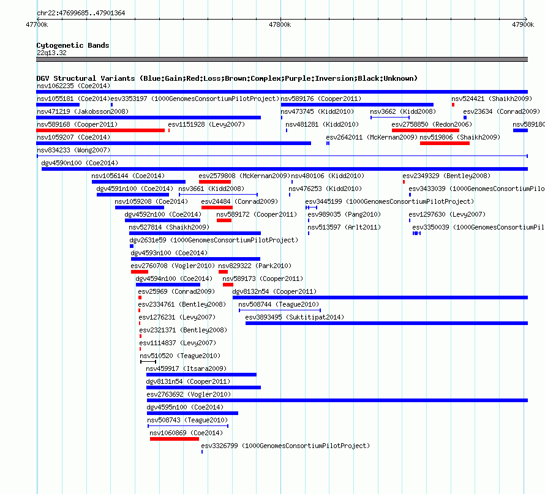Click dgv4592n100 (Coe2014) label
This screenshot has height=494, width=545.
tap(163, 214)
